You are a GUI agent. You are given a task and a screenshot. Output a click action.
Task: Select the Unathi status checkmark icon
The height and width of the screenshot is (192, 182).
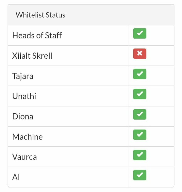(x=140, y=94)
